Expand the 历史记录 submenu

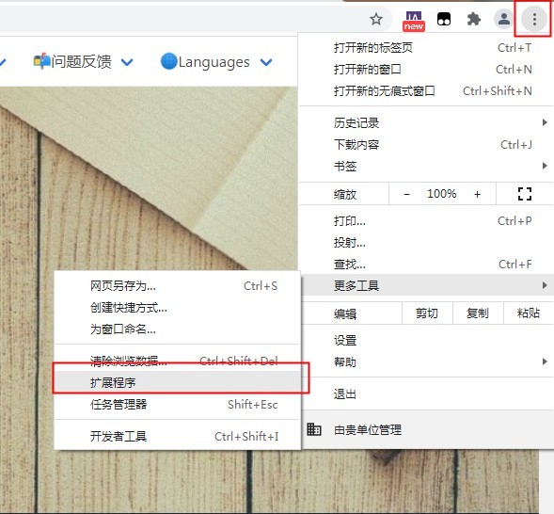coord(426,122)
